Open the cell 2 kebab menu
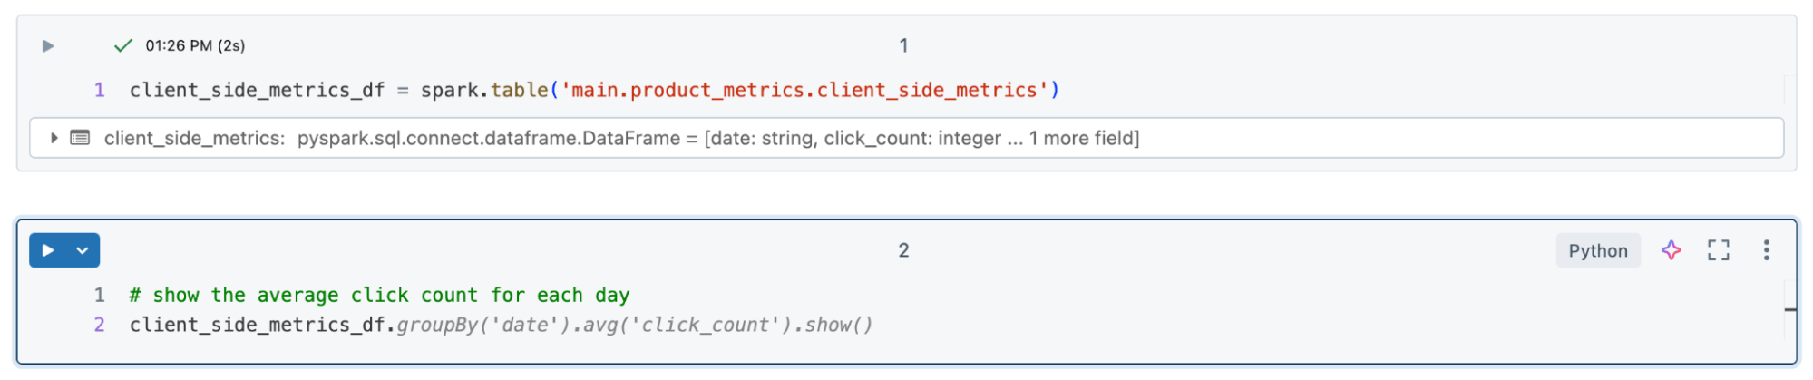The width and height of the screenshot is (1813, 380). click(x=1766, y=250)
